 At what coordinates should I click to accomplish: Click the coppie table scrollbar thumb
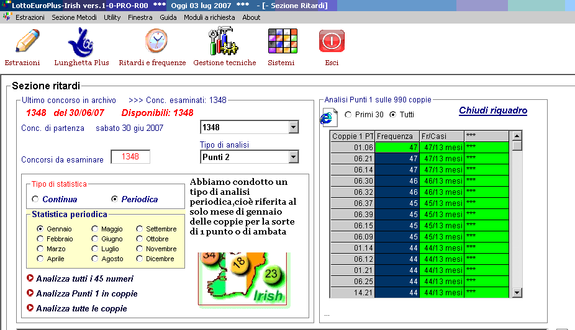[x=517, y=146]
